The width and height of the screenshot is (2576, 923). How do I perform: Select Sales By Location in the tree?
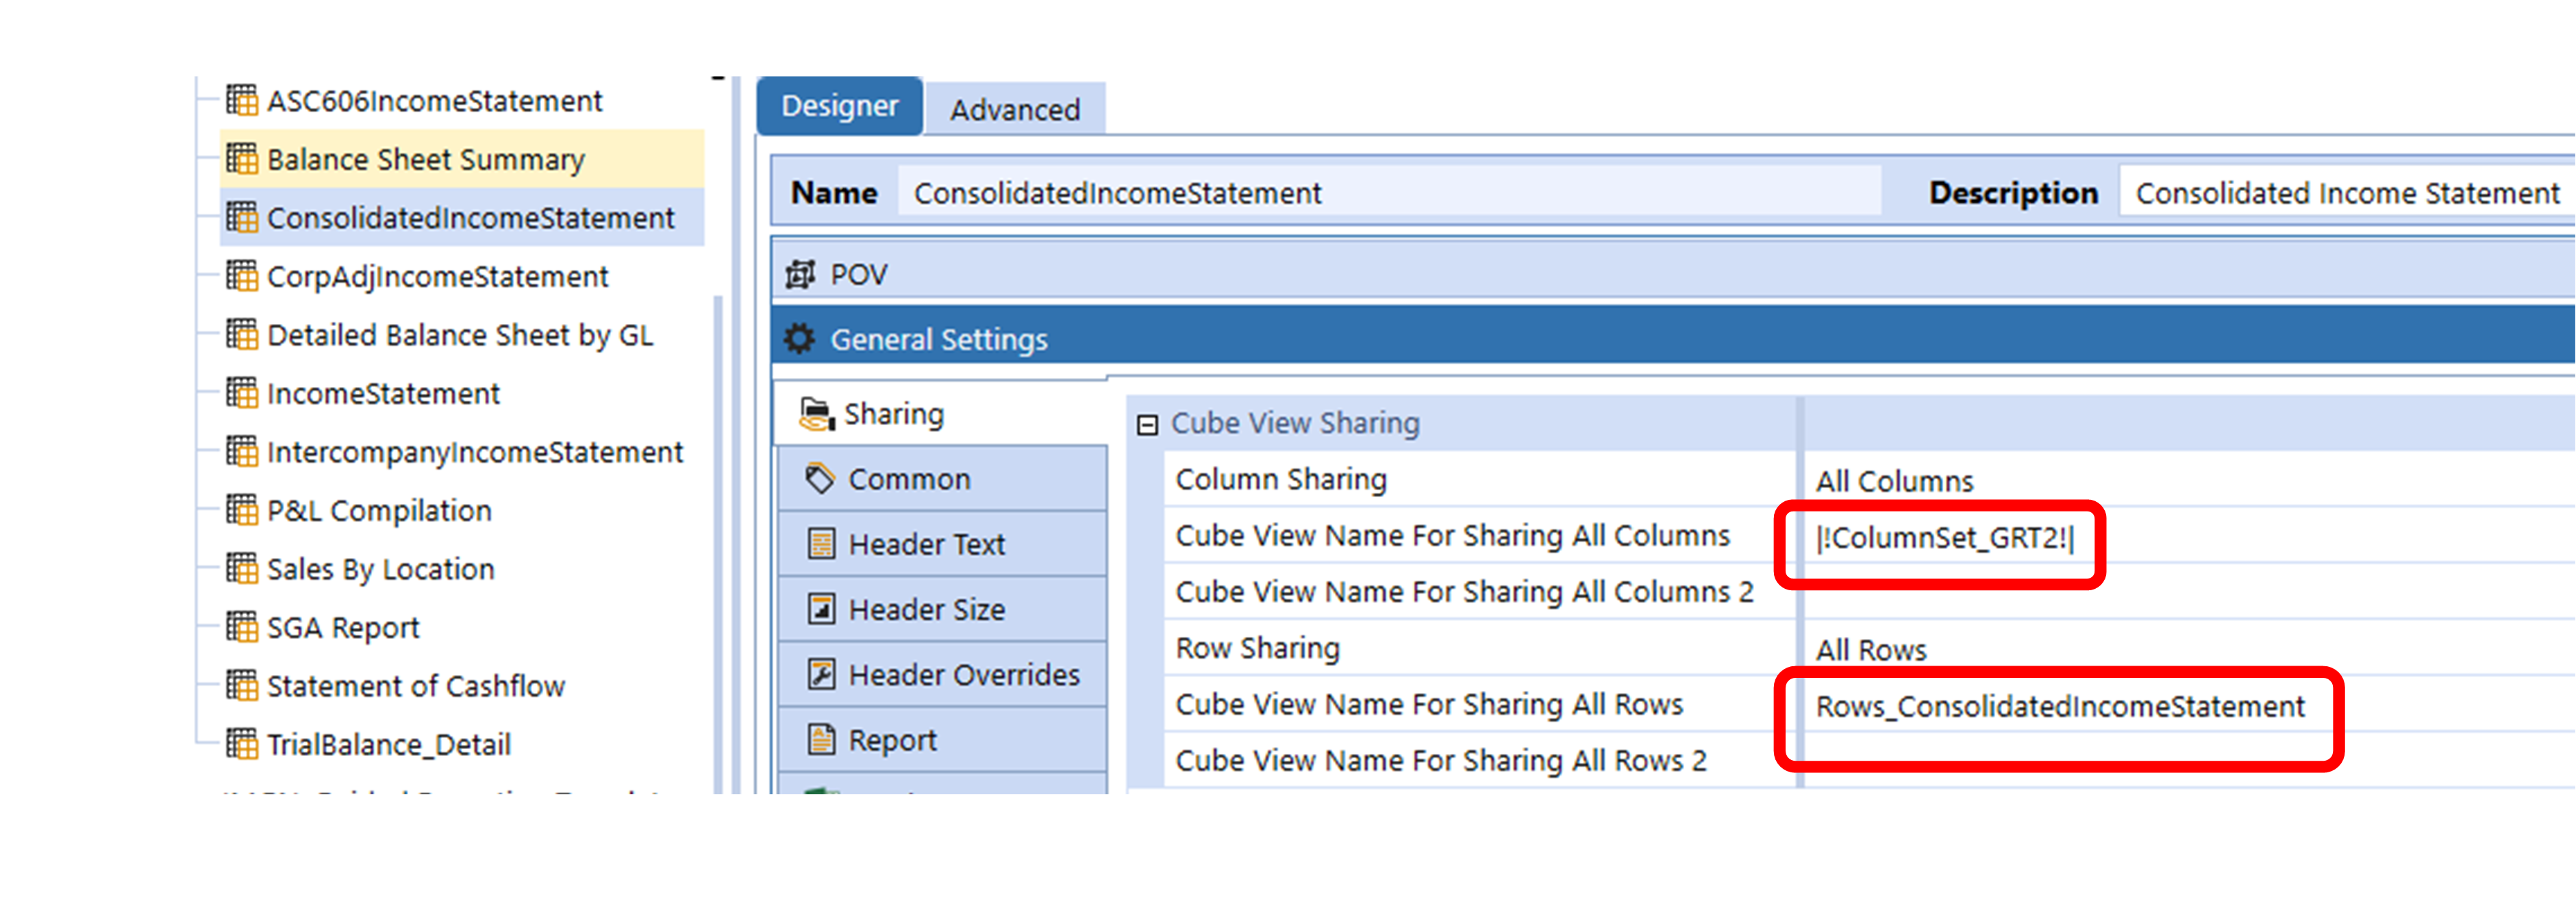(381, 569)
